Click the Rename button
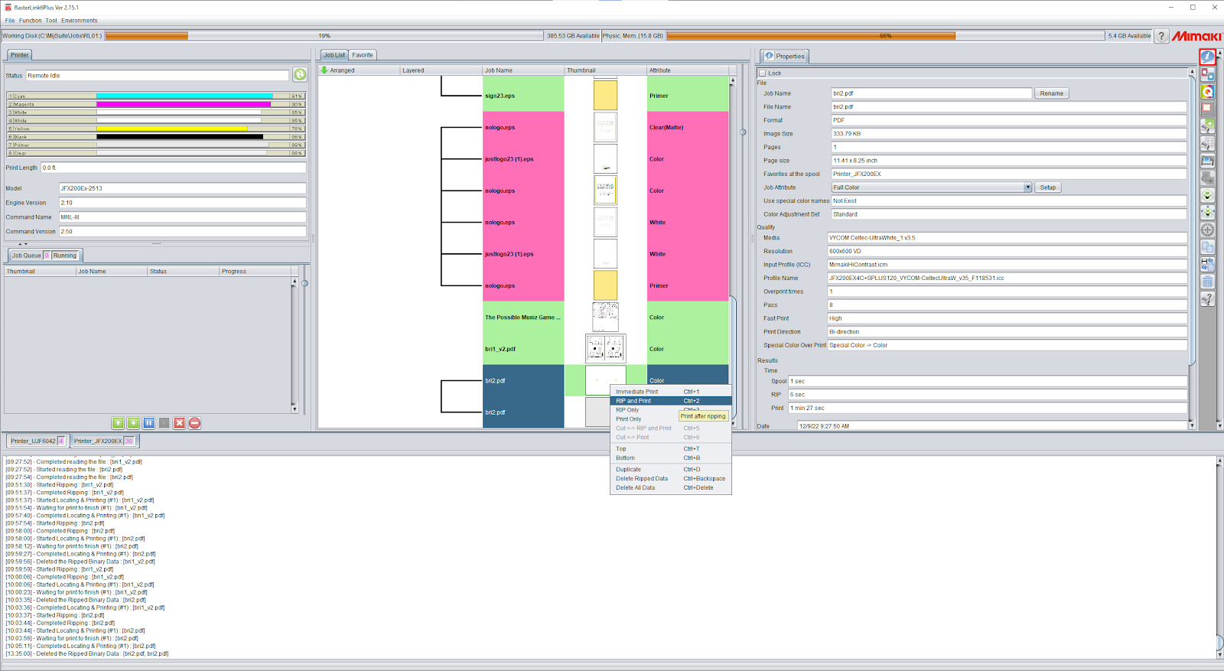The width and height of the screenshot is (1224, 671). (x=1051, y=93)
